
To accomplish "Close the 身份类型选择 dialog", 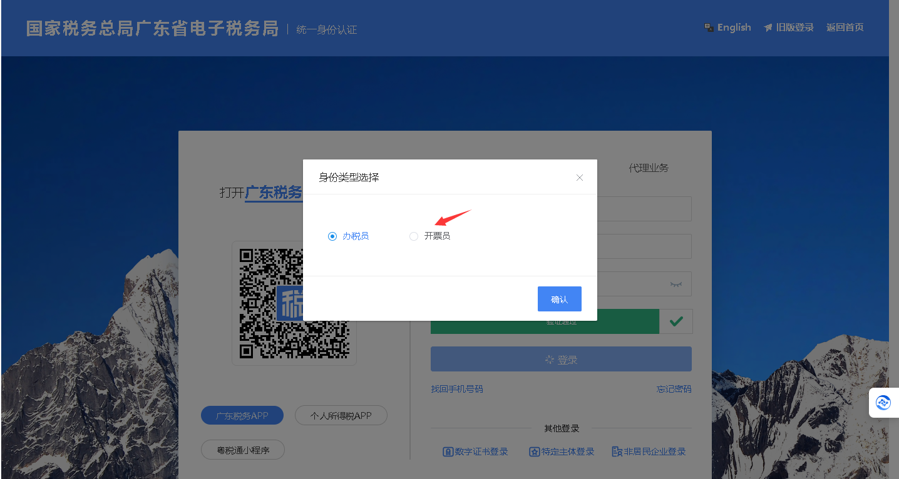I will pos(579,178).
